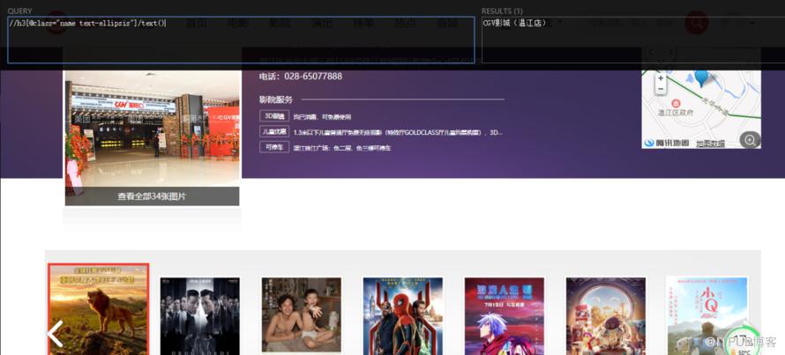The image size is (785, 355).
Task: Click the blue location pin on map
Action: tap(701, 77)
